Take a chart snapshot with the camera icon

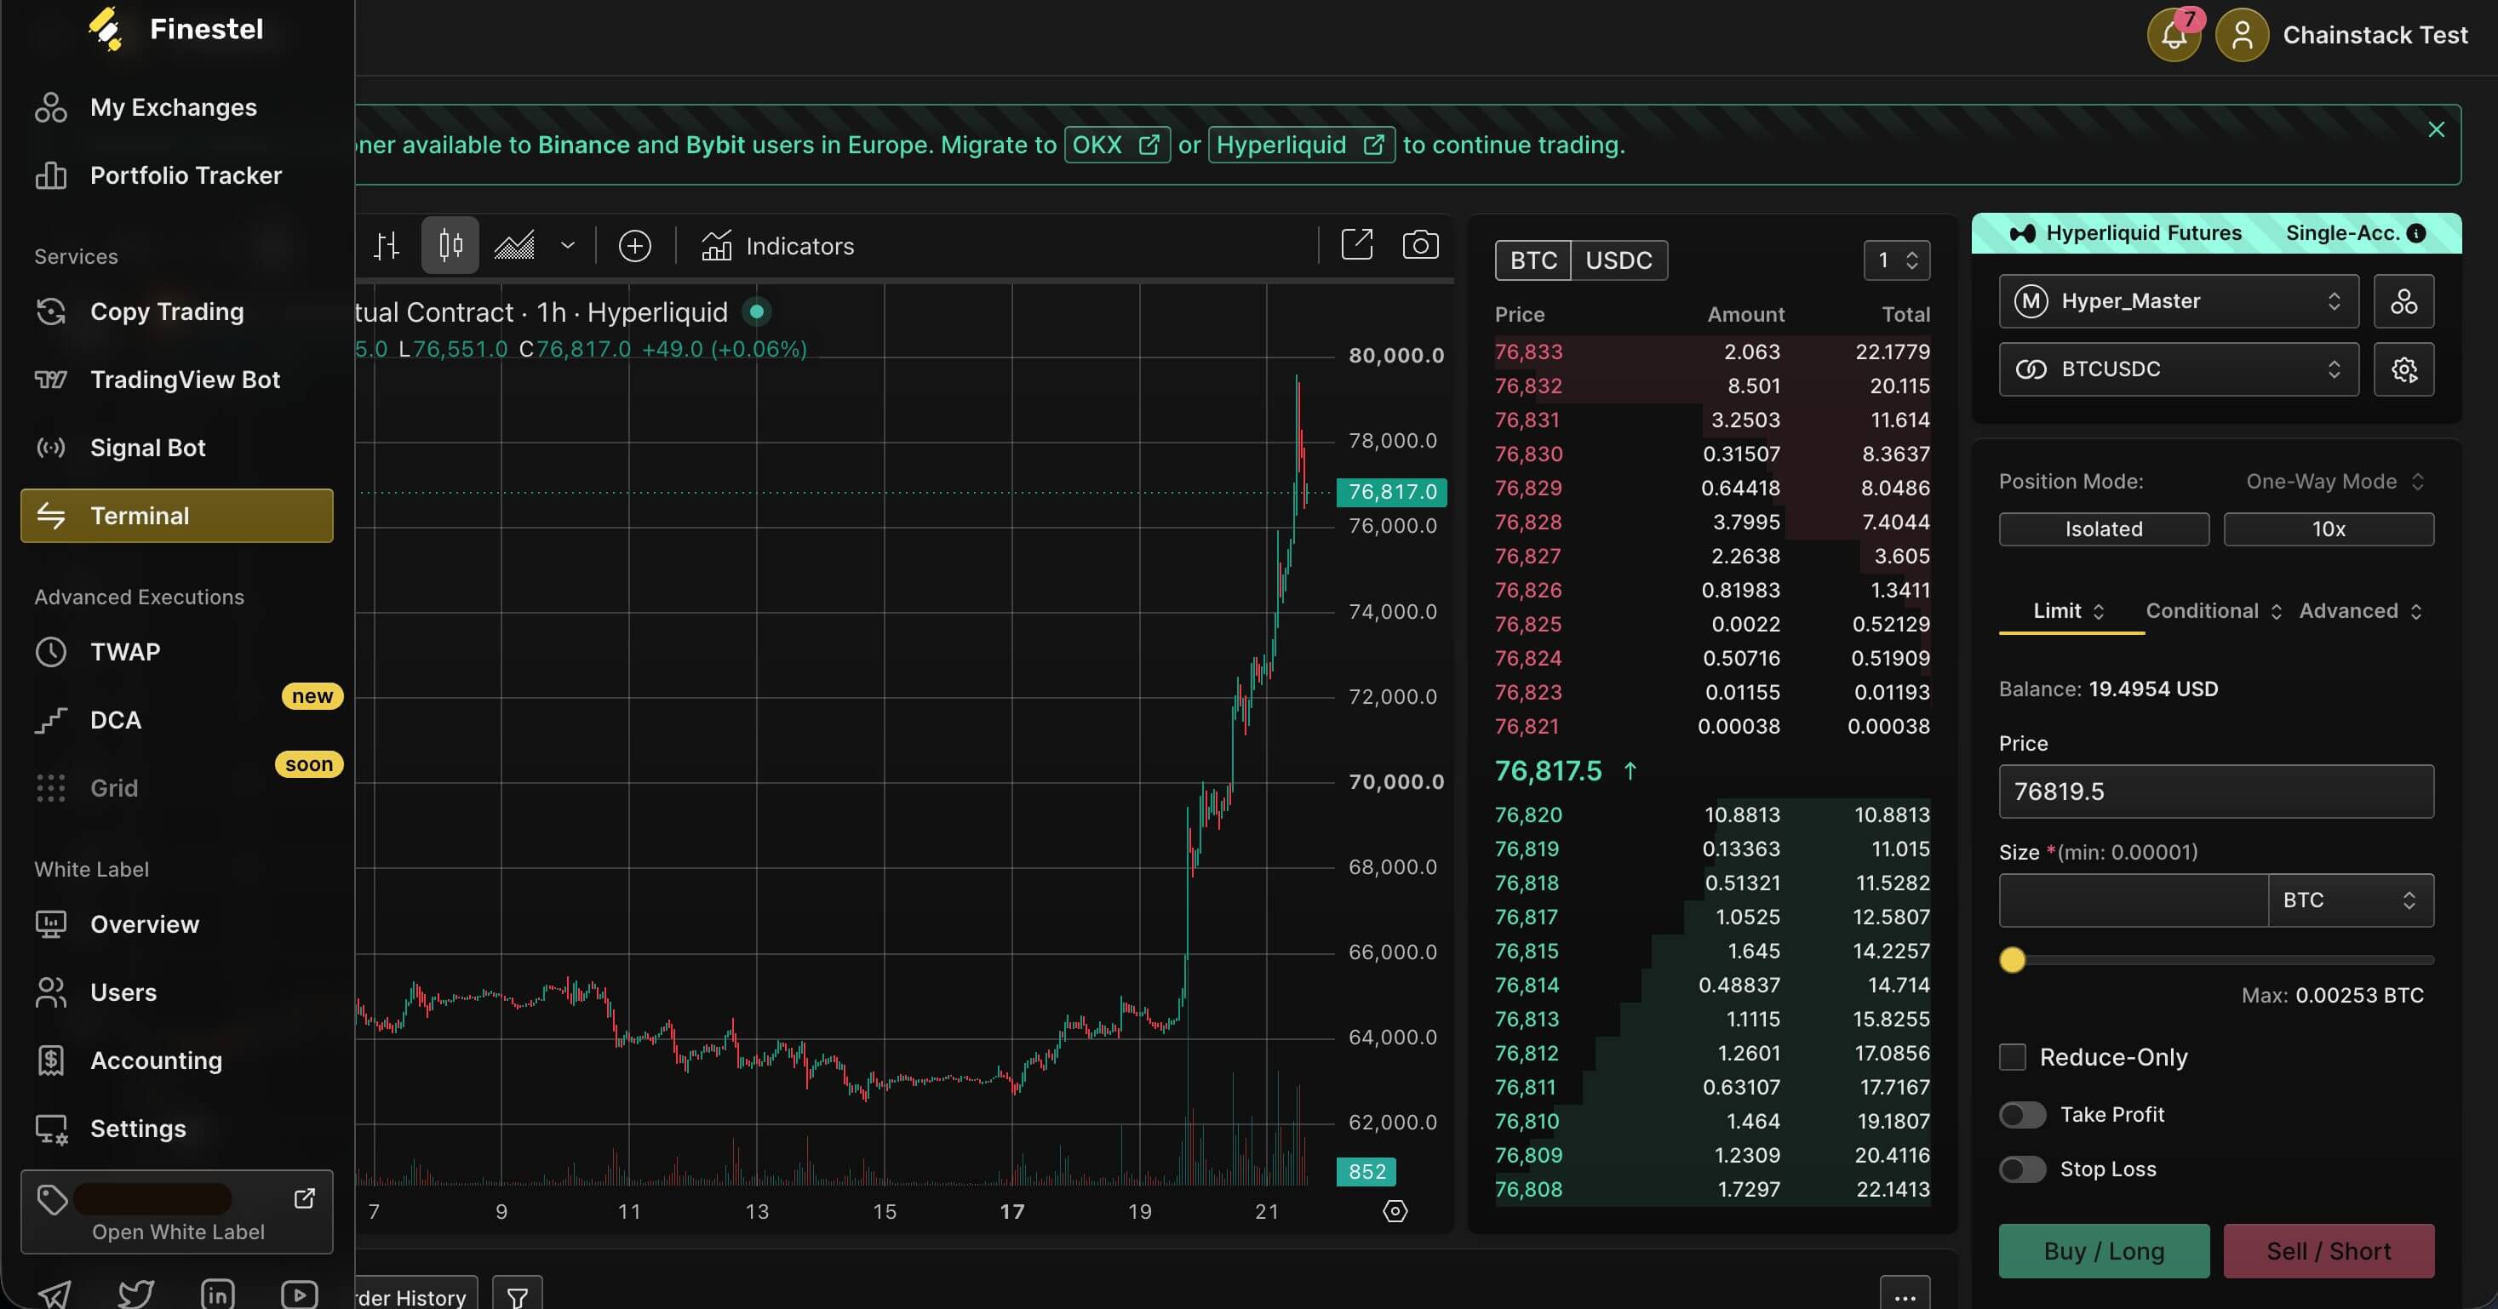[1419, 244]
